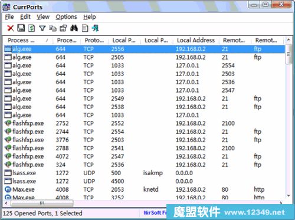Select alg.exe row with local port 2505
Viewport: 295px width, 220px height.
[145, 57]
